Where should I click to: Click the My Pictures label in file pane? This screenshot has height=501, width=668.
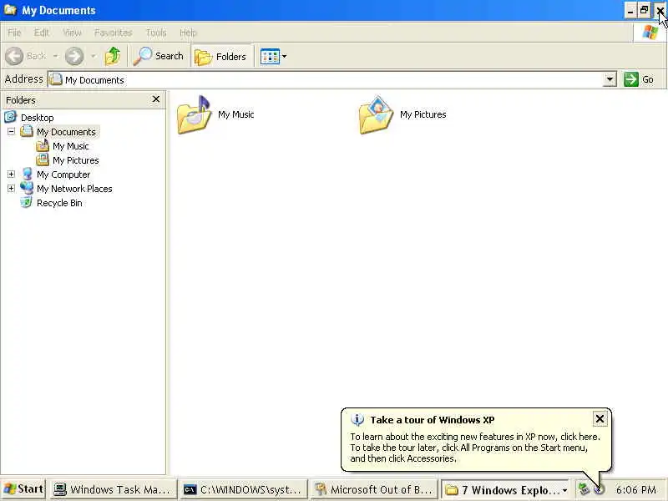423,114
